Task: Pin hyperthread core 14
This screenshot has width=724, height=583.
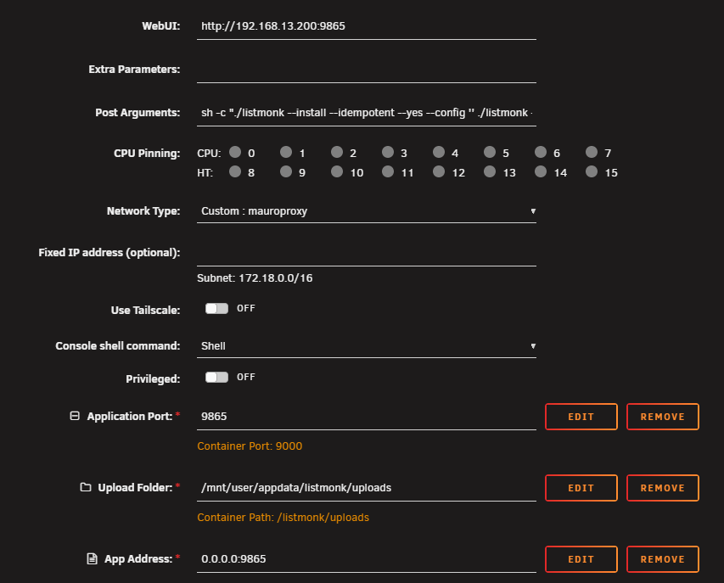Action: coord(540,171)
